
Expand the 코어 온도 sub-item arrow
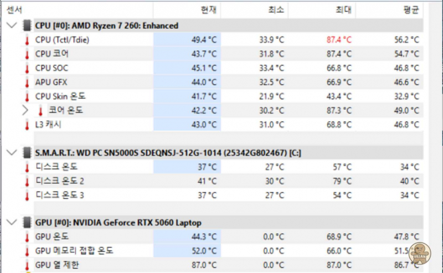(x=25, y=110)
